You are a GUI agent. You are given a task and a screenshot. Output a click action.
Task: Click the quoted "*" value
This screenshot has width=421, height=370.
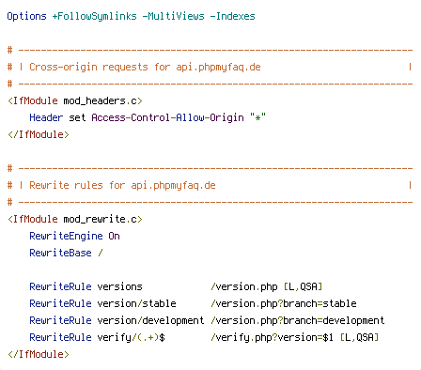click(x=257, y=117)
